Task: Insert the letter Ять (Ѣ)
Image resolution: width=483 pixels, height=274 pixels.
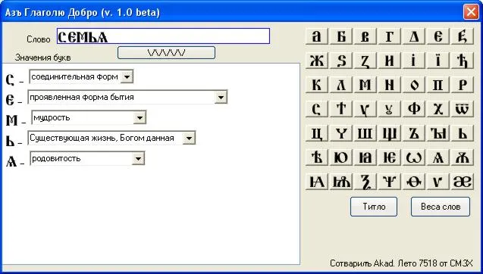Action: click(317, 157)
